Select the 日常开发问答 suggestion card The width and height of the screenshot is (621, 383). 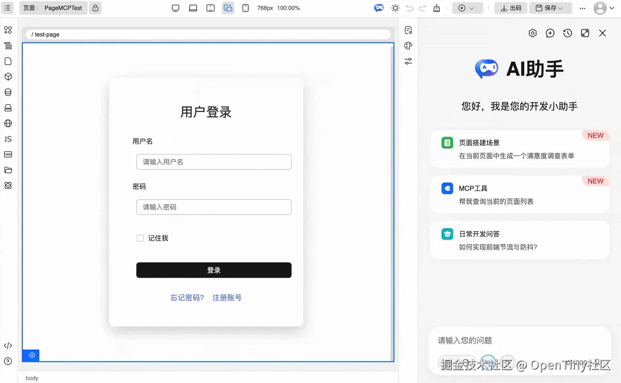pyautogui.click(x=520, y=240)
